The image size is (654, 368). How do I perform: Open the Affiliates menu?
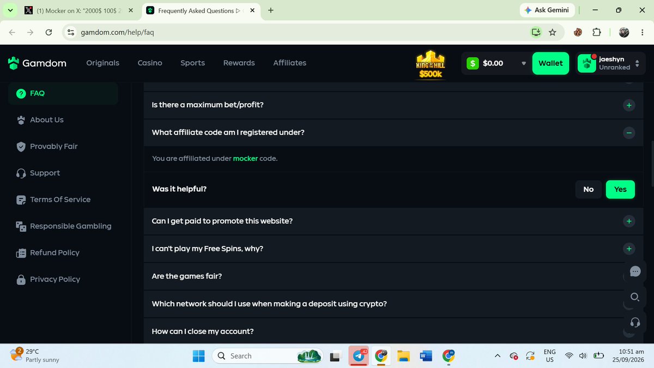click(290, 63)
